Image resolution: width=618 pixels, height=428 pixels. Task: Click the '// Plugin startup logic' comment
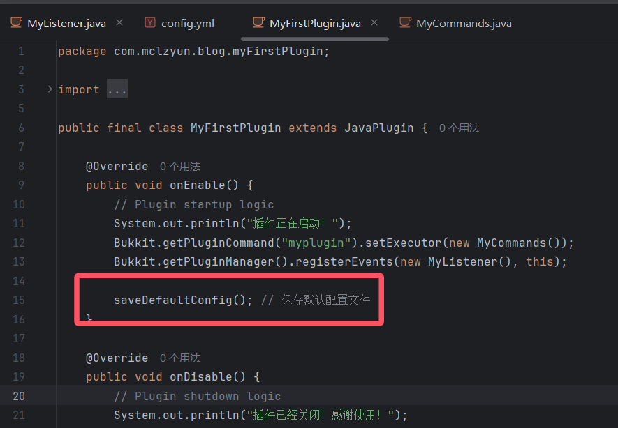pyautogui.click(x=193, y=204)
